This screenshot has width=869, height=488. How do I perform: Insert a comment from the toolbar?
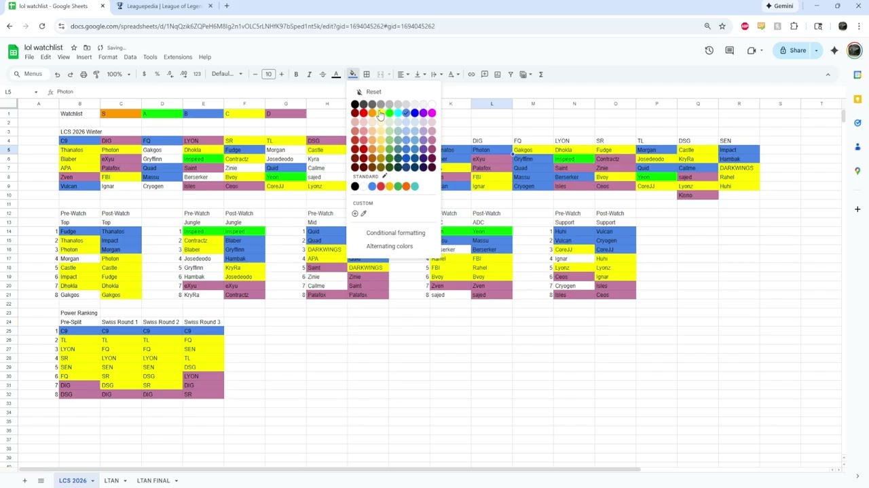pyautogui.click(x=484, y=75)
